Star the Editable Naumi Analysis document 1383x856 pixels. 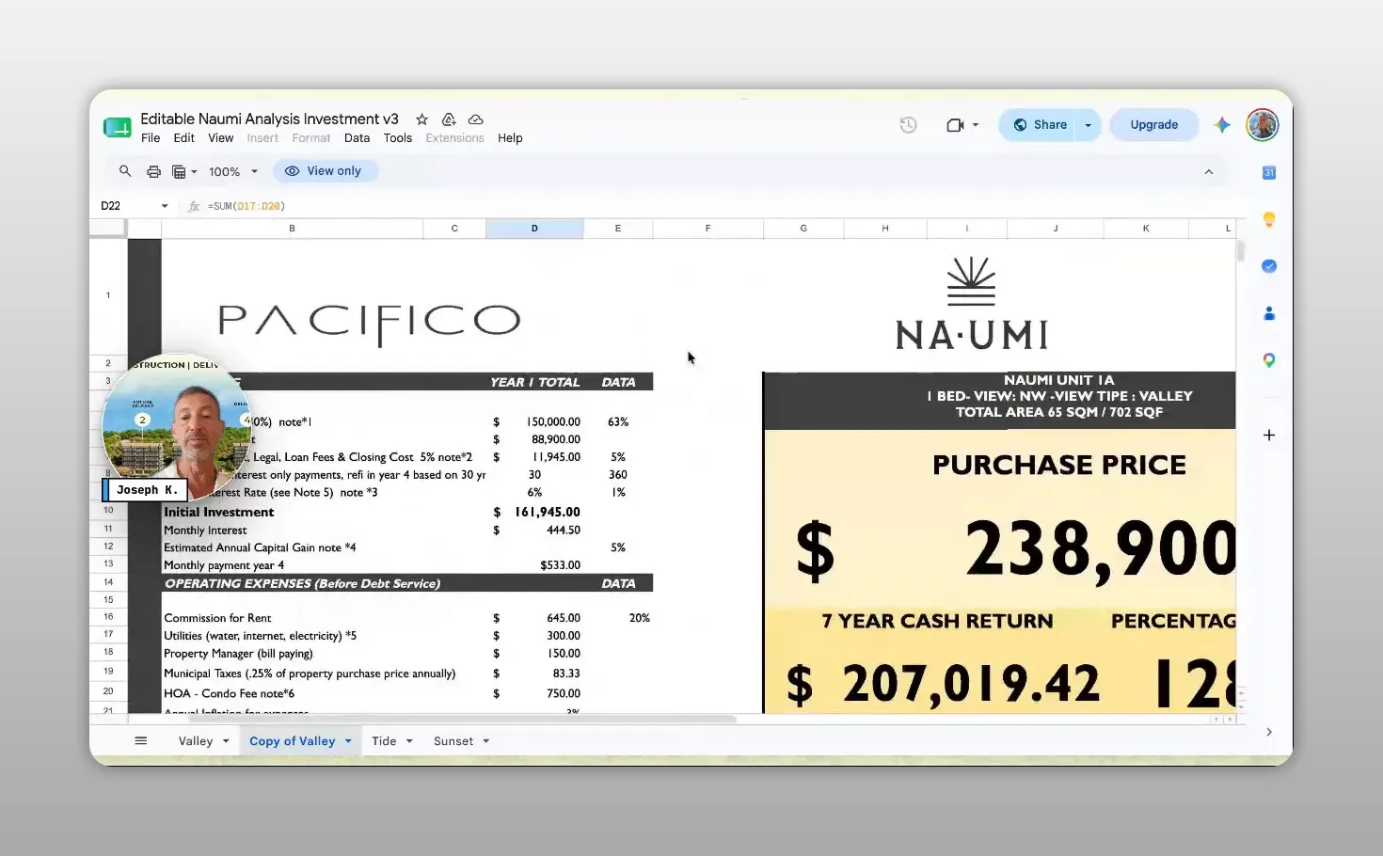421,119
